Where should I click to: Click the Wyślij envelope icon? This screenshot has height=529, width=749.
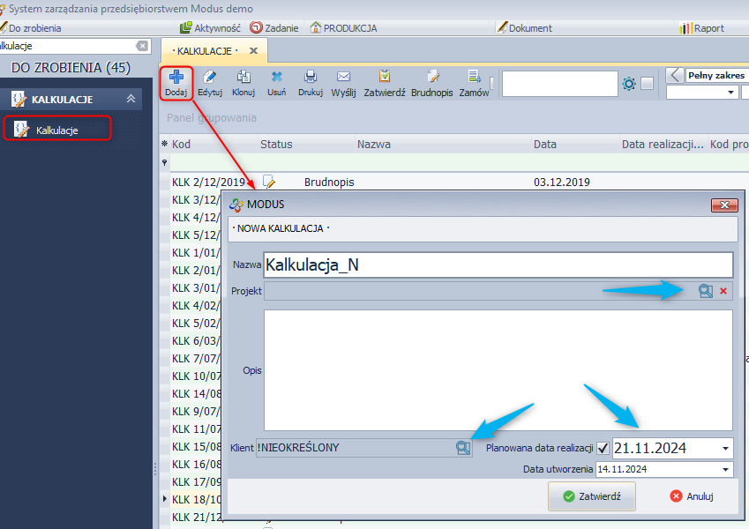point(343,78)
